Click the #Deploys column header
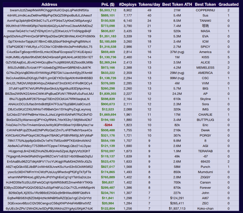Screen dimensions: 243x213 click(128, 4)
